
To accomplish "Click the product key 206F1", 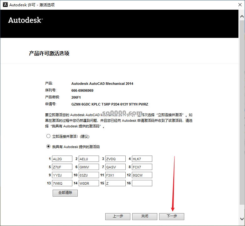I will (x=76, y=97).
